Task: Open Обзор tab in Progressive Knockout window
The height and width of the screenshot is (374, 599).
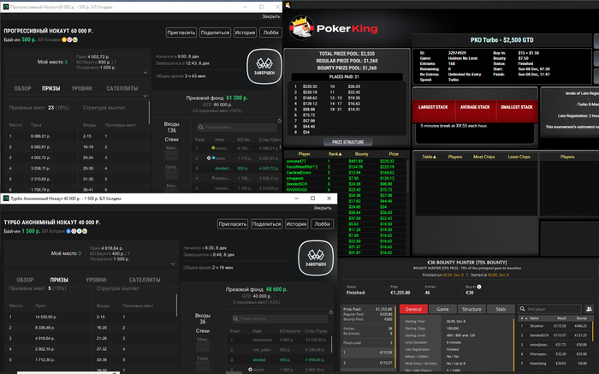Action: click(x=22, y=88)
